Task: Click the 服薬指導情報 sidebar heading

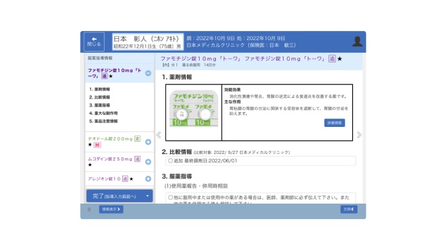Action: 100,58
